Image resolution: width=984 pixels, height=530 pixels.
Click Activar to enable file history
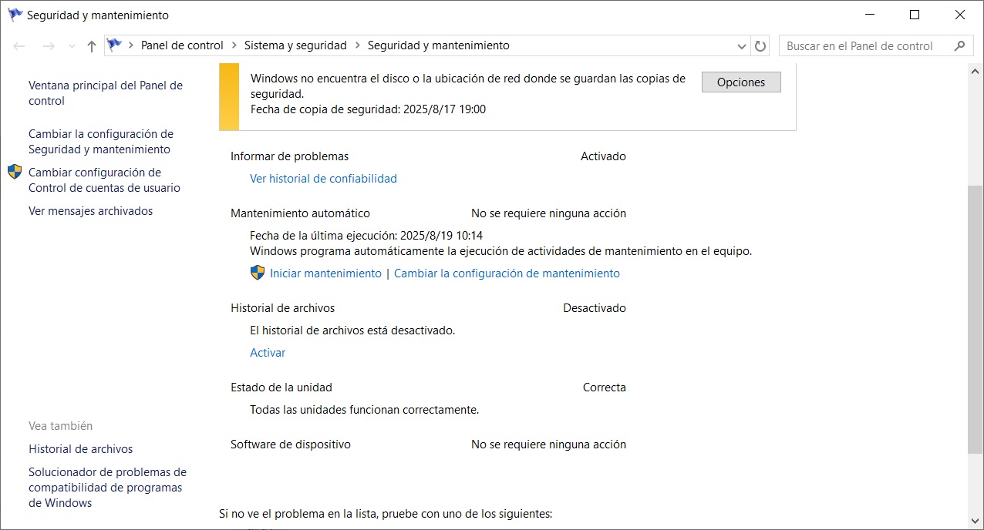click(x=268, y=353)
